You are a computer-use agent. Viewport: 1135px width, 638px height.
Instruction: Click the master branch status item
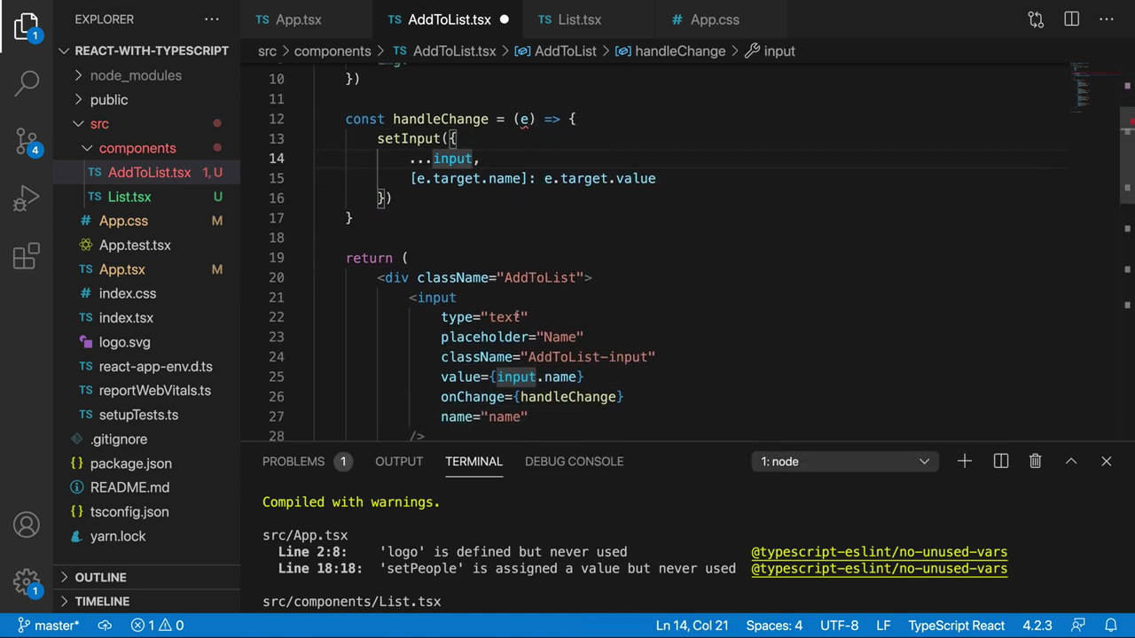pos(49,626)
